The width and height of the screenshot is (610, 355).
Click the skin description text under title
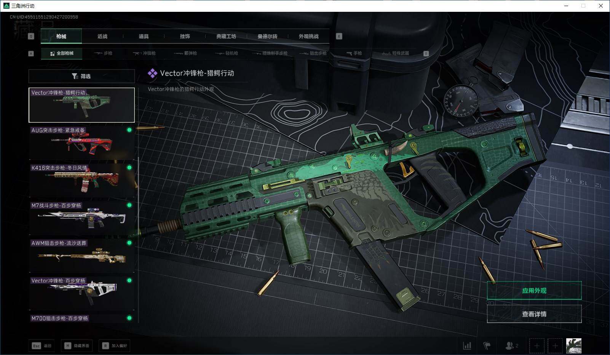click(x=181, y=89)
